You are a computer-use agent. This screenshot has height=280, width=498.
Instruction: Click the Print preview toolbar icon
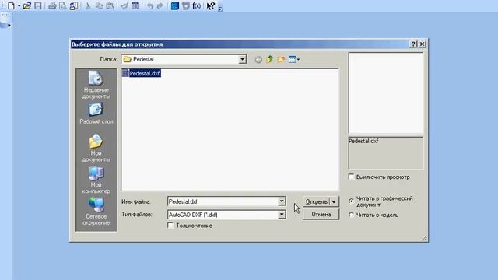pos(63,5)
